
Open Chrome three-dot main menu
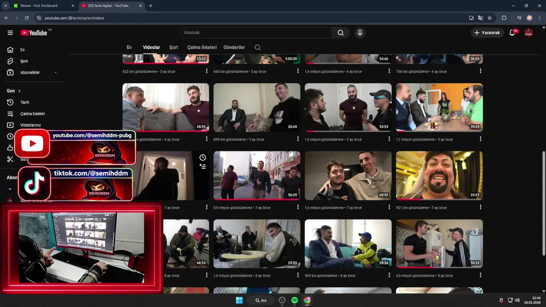[539, 18]
